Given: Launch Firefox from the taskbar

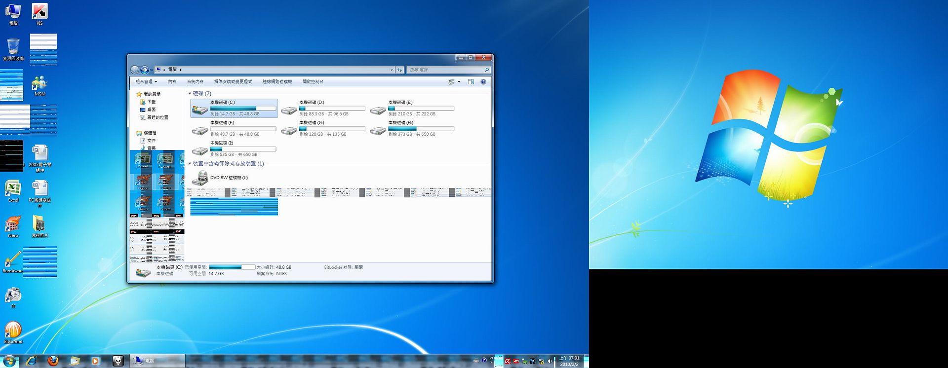Looking at the screenshot, I should [53, 361].
